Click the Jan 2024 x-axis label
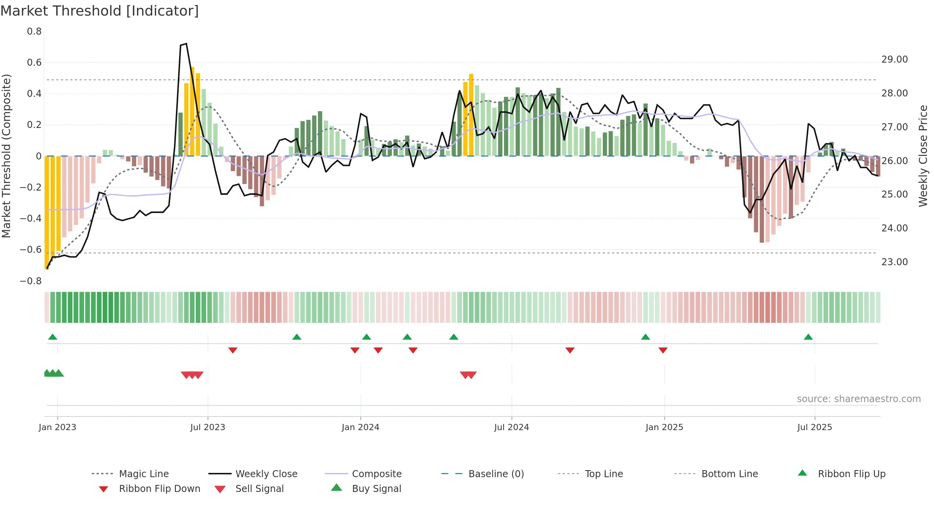 (361, 427)
